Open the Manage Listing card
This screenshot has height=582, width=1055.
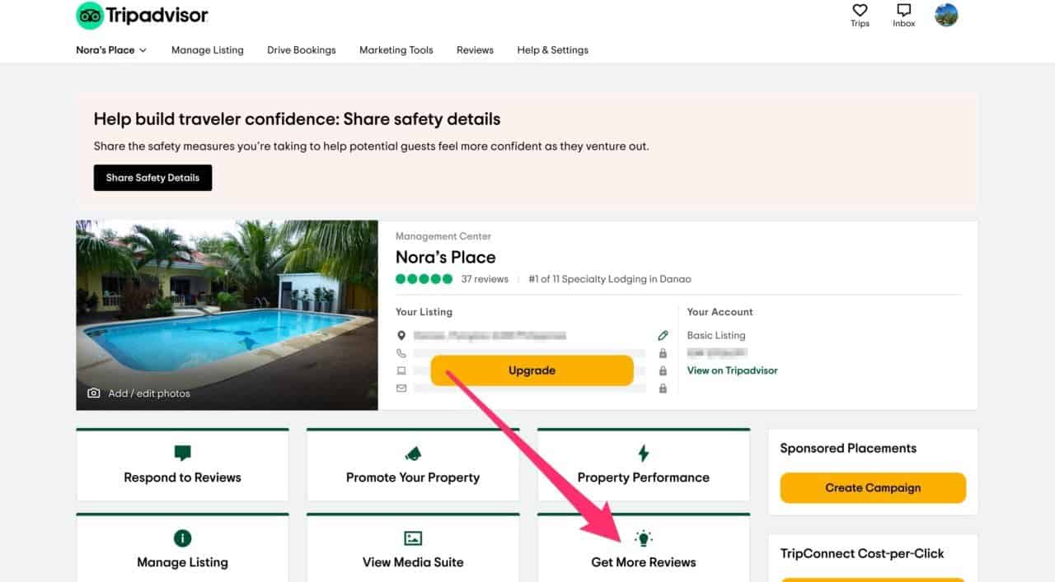[182, 547]
